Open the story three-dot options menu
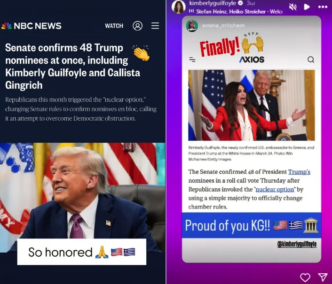 point(323,7)
